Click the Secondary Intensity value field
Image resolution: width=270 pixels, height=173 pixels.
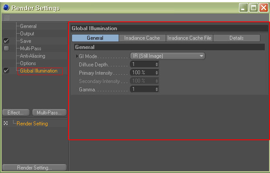click(144, 81)
